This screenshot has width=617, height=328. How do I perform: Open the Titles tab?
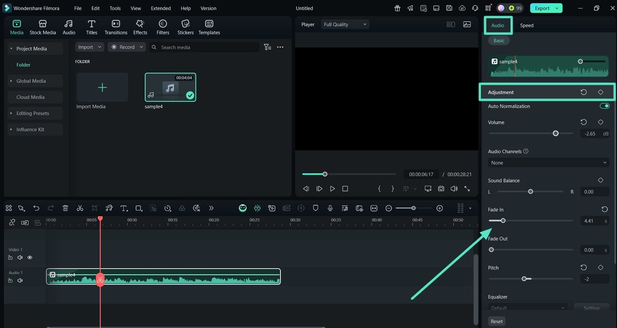coord(92,27)
